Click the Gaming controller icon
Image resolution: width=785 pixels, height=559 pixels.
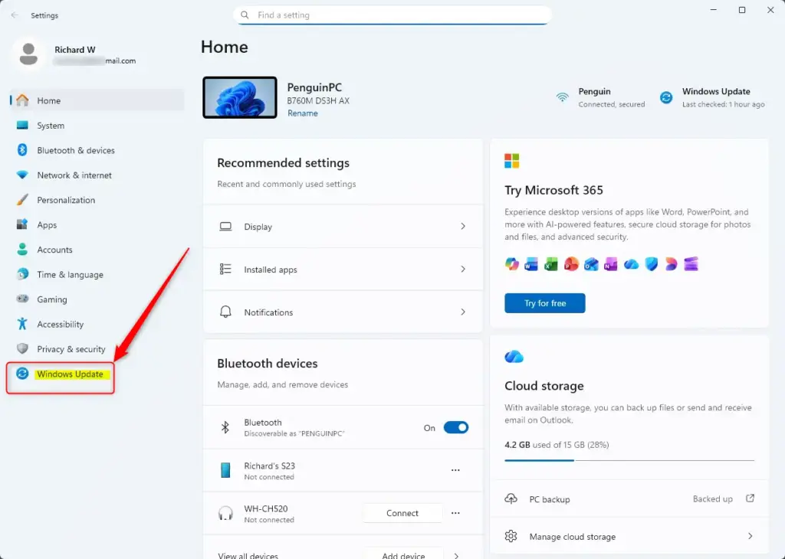point(22,299)
